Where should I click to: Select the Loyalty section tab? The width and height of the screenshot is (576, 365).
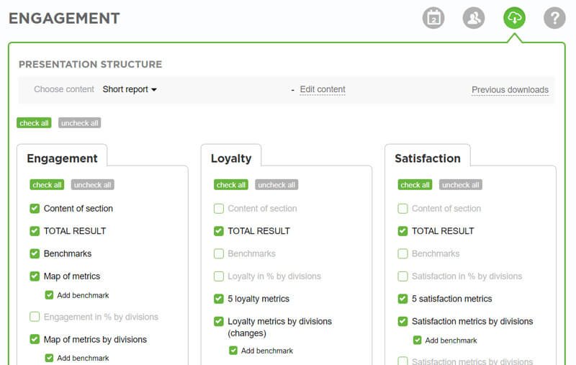coord(230,158)
